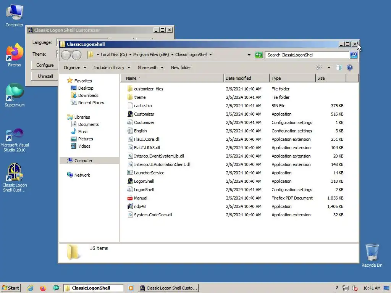Sort by the Size column header
Viewport: 391px width, 293px height.
pos(331,78)
